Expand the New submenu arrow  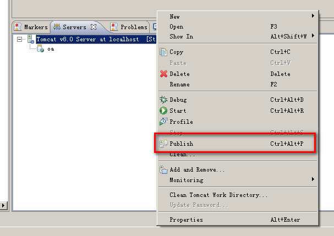pos(313,16)
